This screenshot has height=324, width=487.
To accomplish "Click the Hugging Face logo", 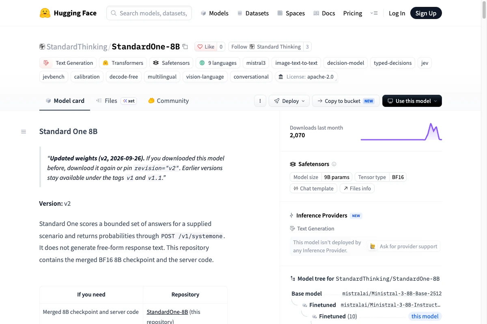I will [x=68, y=13].
